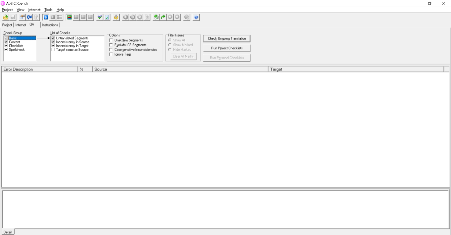
Task: Toggle the Checklists check group checkbox
Action: pos(6,46)
